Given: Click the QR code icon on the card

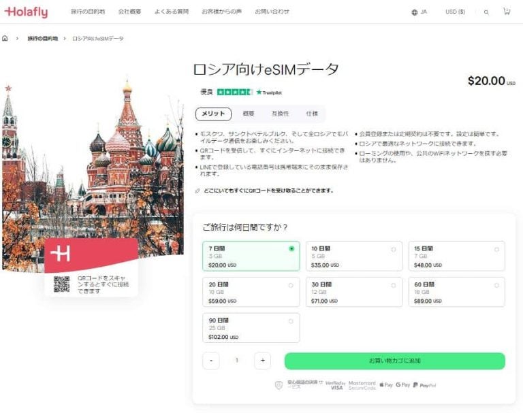Looking at the screenshot, I should pos(62,284).
